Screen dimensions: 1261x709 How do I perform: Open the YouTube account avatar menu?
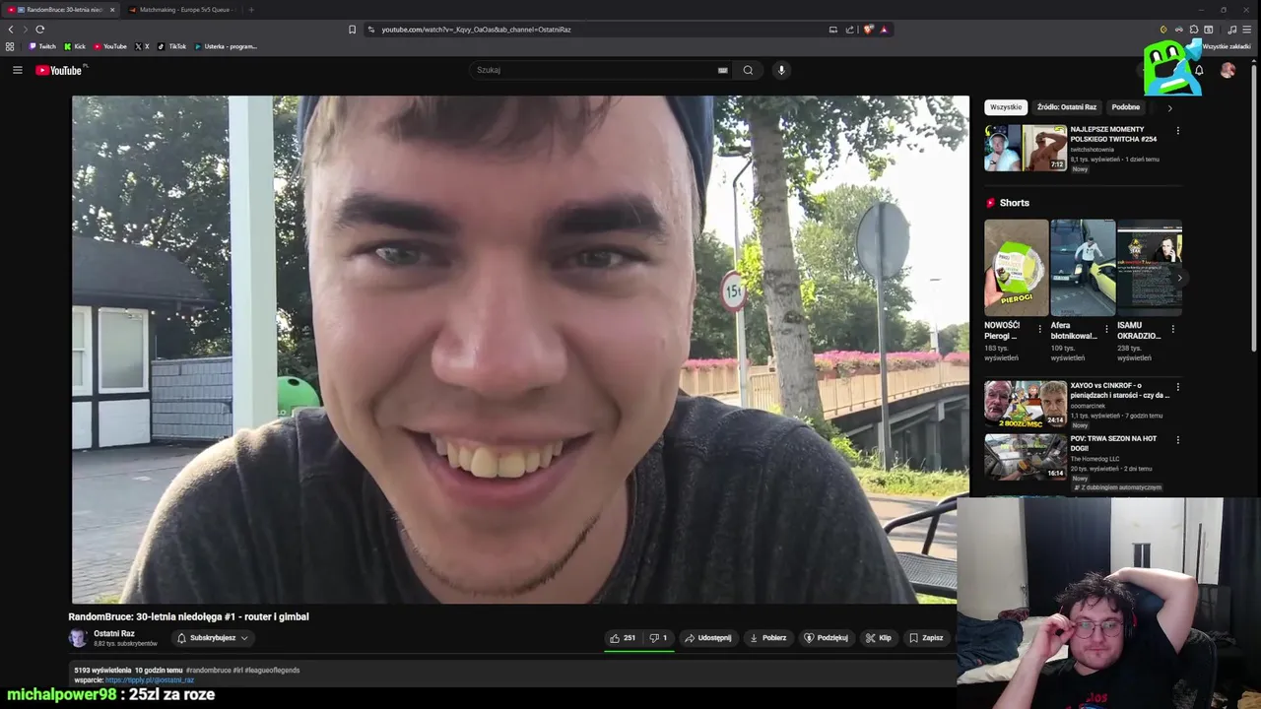pos(1228,70)
